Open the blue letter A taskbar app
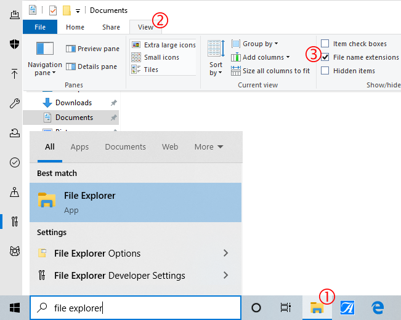 pyautogui.click(x=347, y=308)
